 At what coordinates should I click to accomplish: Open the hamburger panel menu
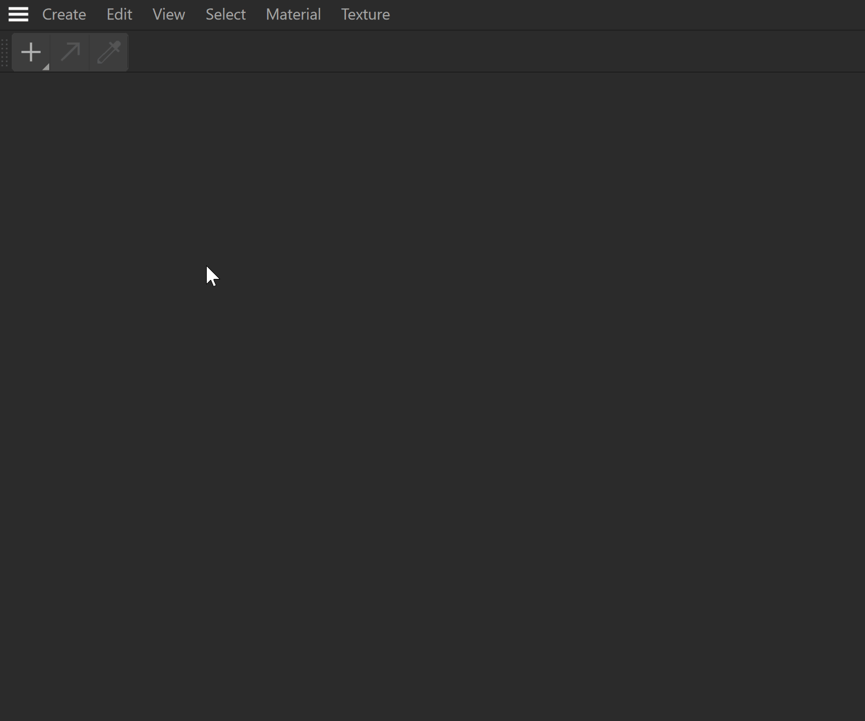click(x=18, y=15)
